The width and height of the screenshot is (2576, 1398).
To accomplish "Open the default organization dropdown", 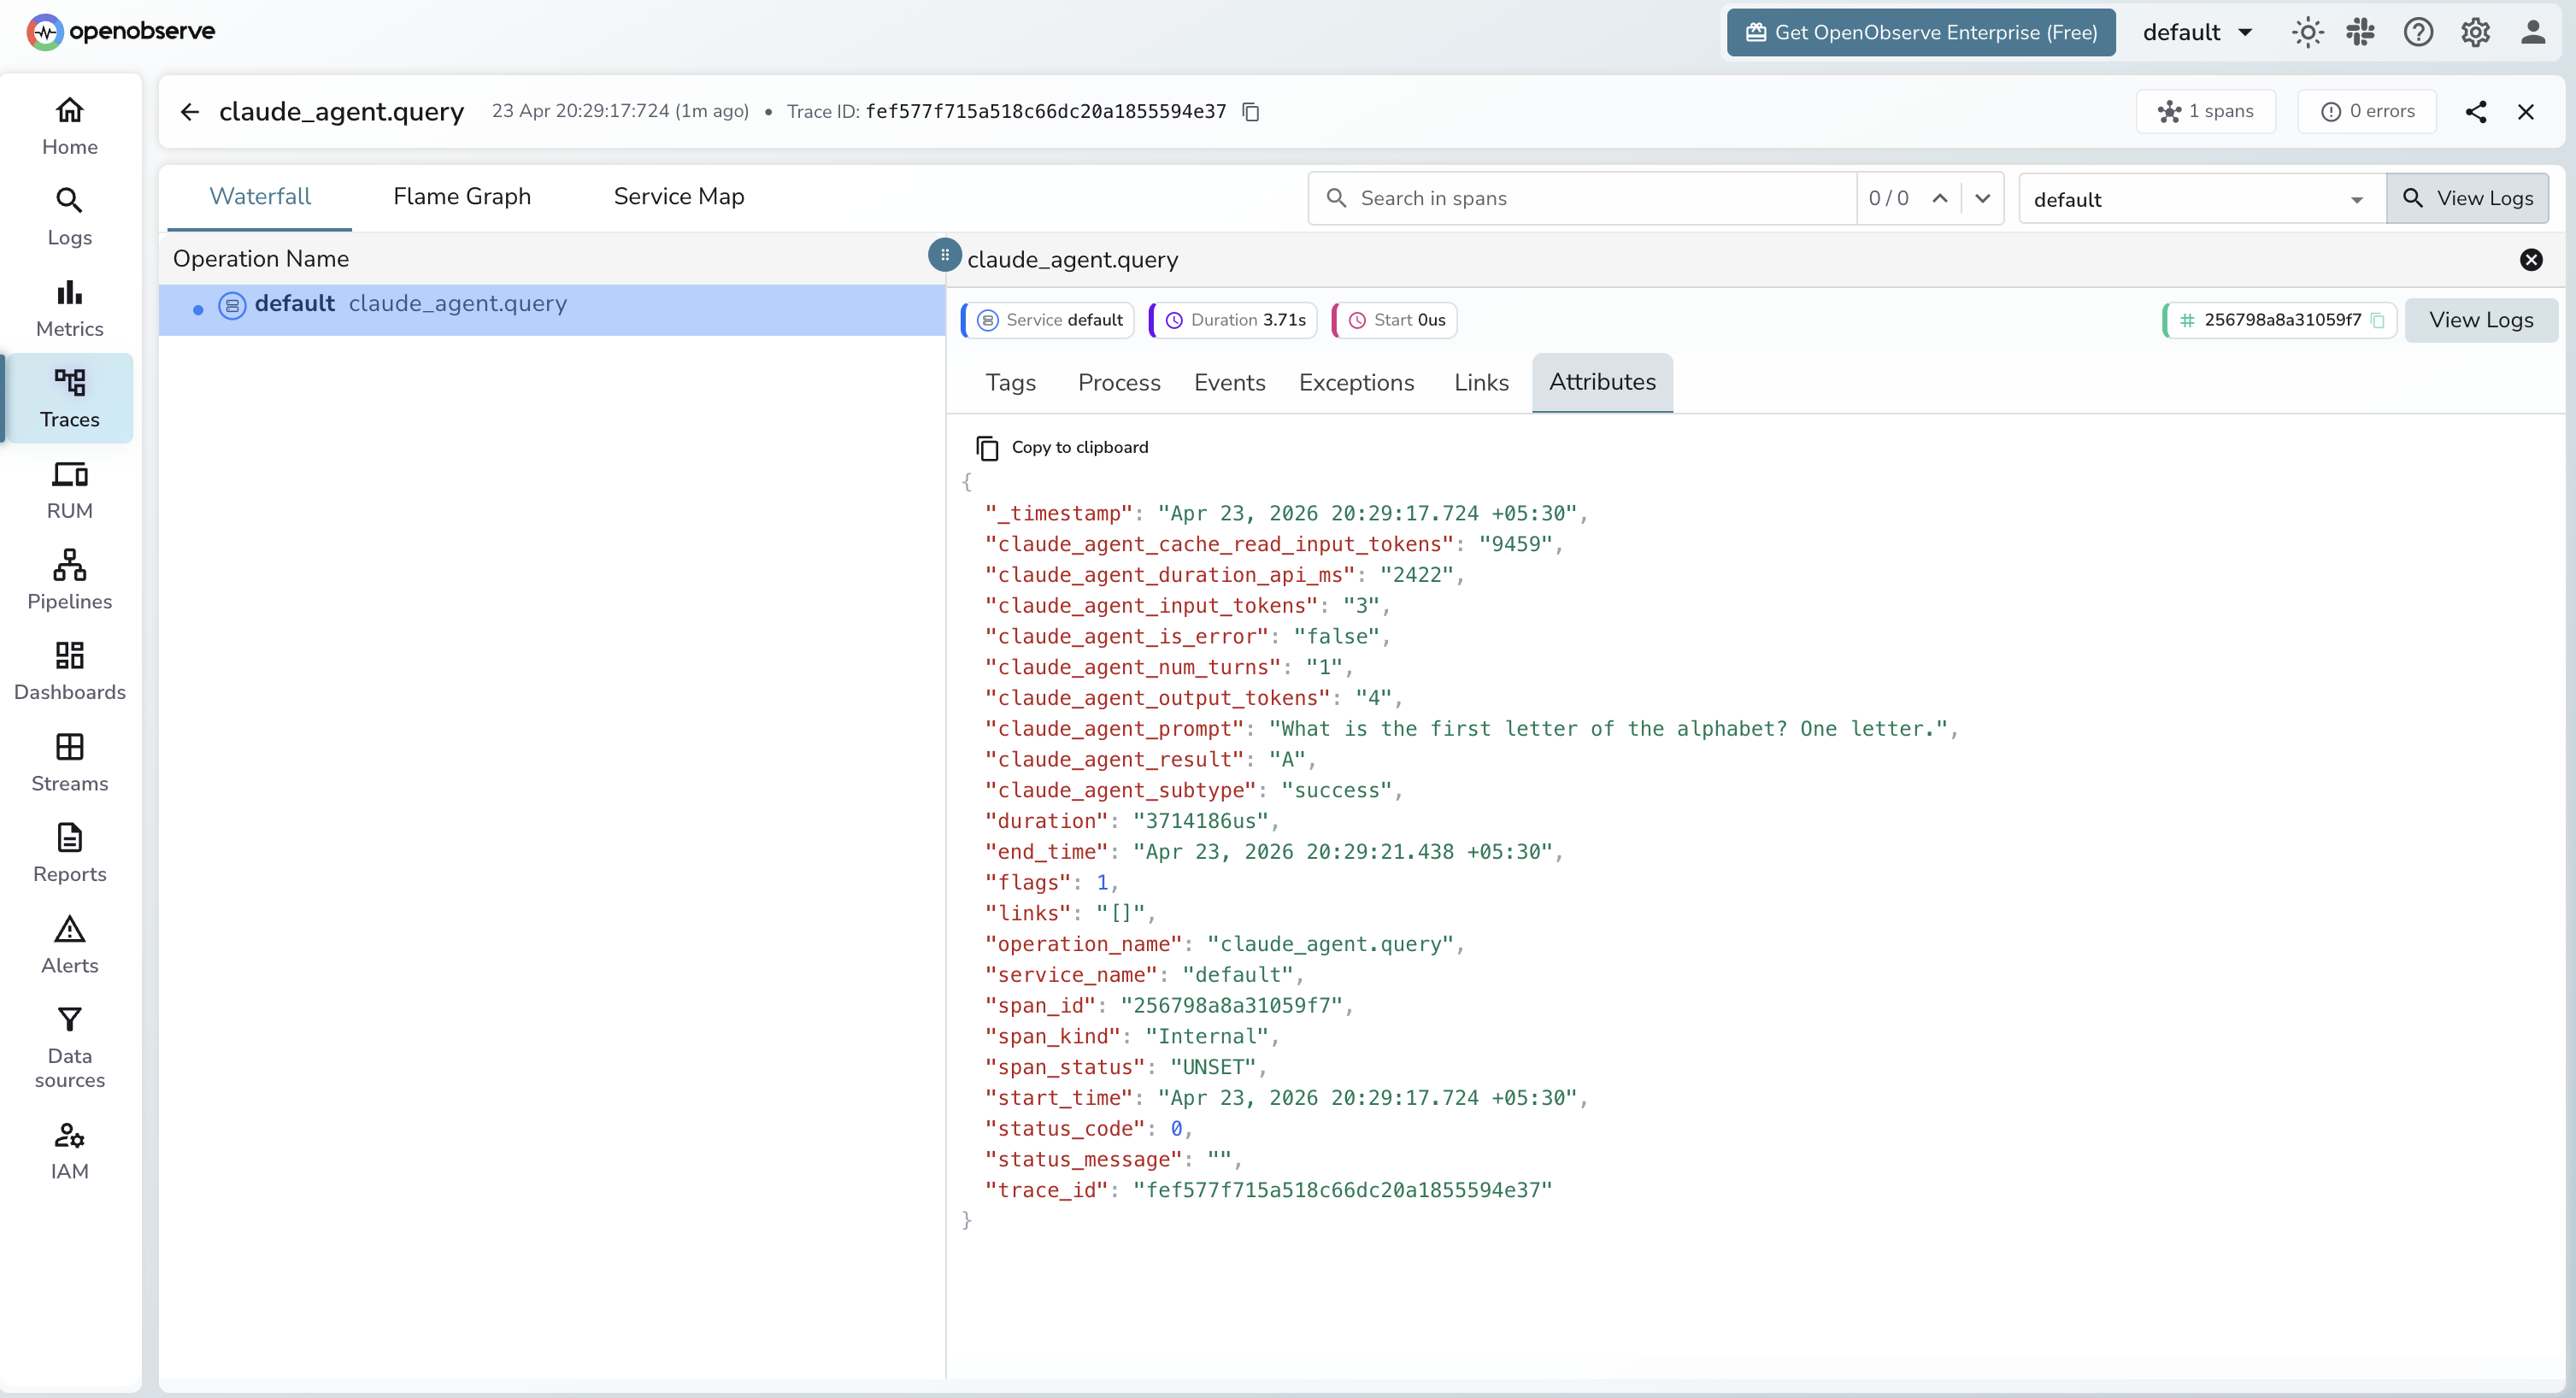I will [2196, 32].
